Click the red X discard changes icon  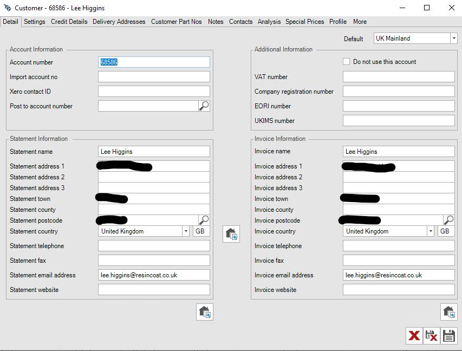point(414,336)
